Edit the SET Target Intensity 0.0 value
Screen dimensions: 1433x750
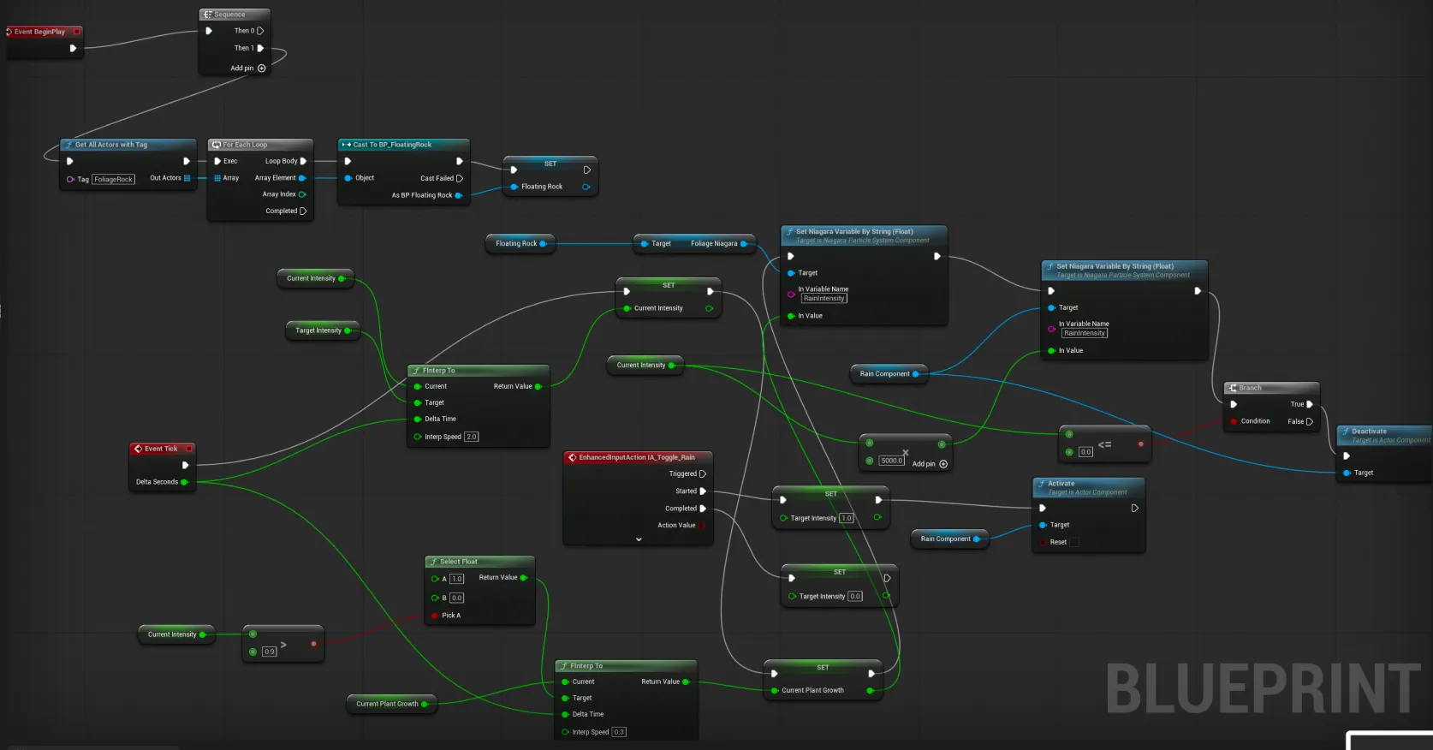coord(855,597)
